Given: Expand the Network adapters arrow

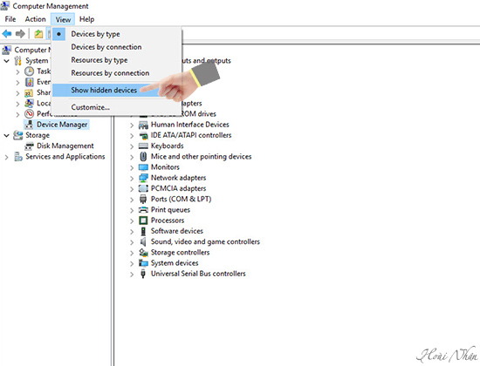Looking at the screenshot, I should (x=132, y=179).
